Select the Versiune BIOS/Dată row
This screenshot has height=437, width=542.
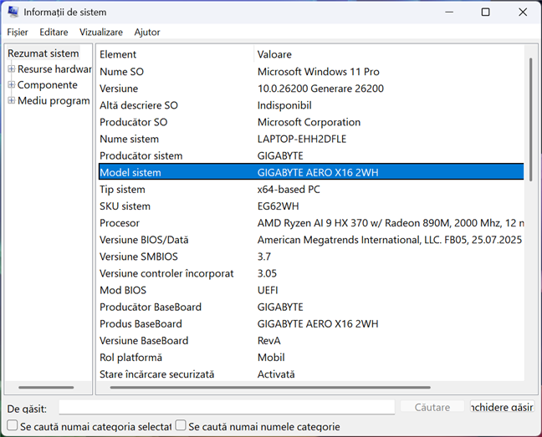click(x=311, y=240)
